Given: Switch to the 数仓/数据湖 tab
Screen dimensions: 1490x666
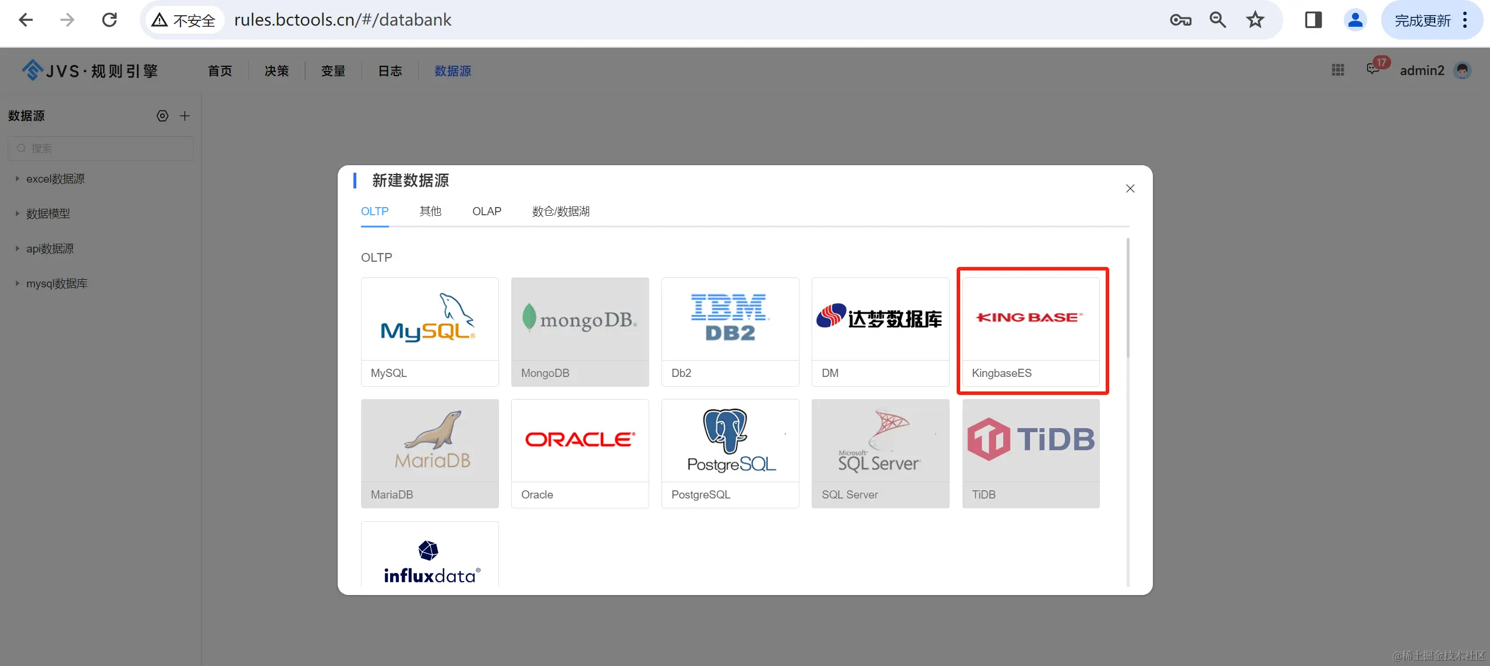Looking at the screenshot, I should coord(560,211).
